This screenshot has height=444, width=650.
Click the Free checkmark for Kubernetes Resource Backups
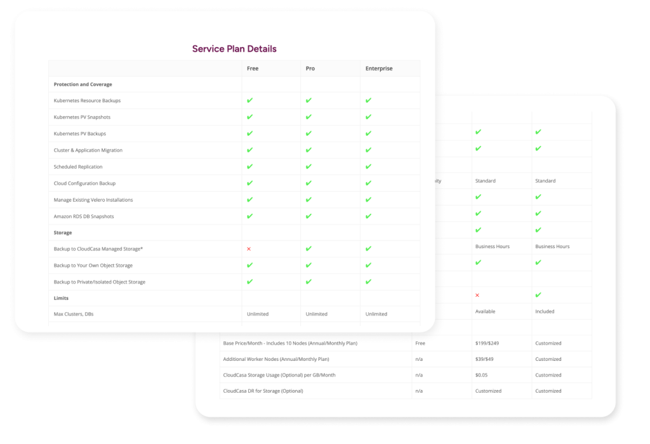249,100
